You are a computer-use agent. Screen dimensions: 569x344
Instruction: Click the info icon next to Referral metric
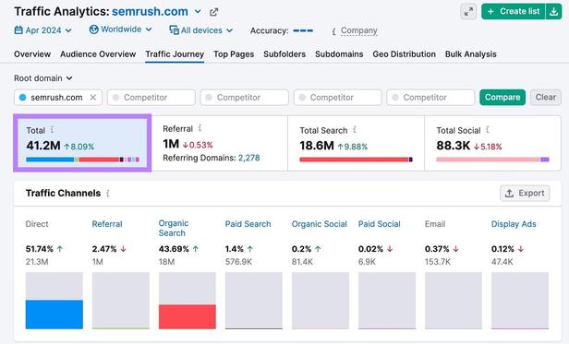pos(200,127)
